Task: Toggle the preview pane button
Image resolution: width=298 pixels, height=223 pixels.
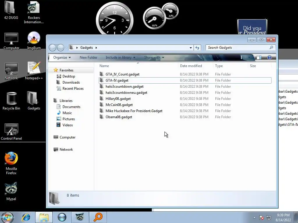Action: [259, 57]
